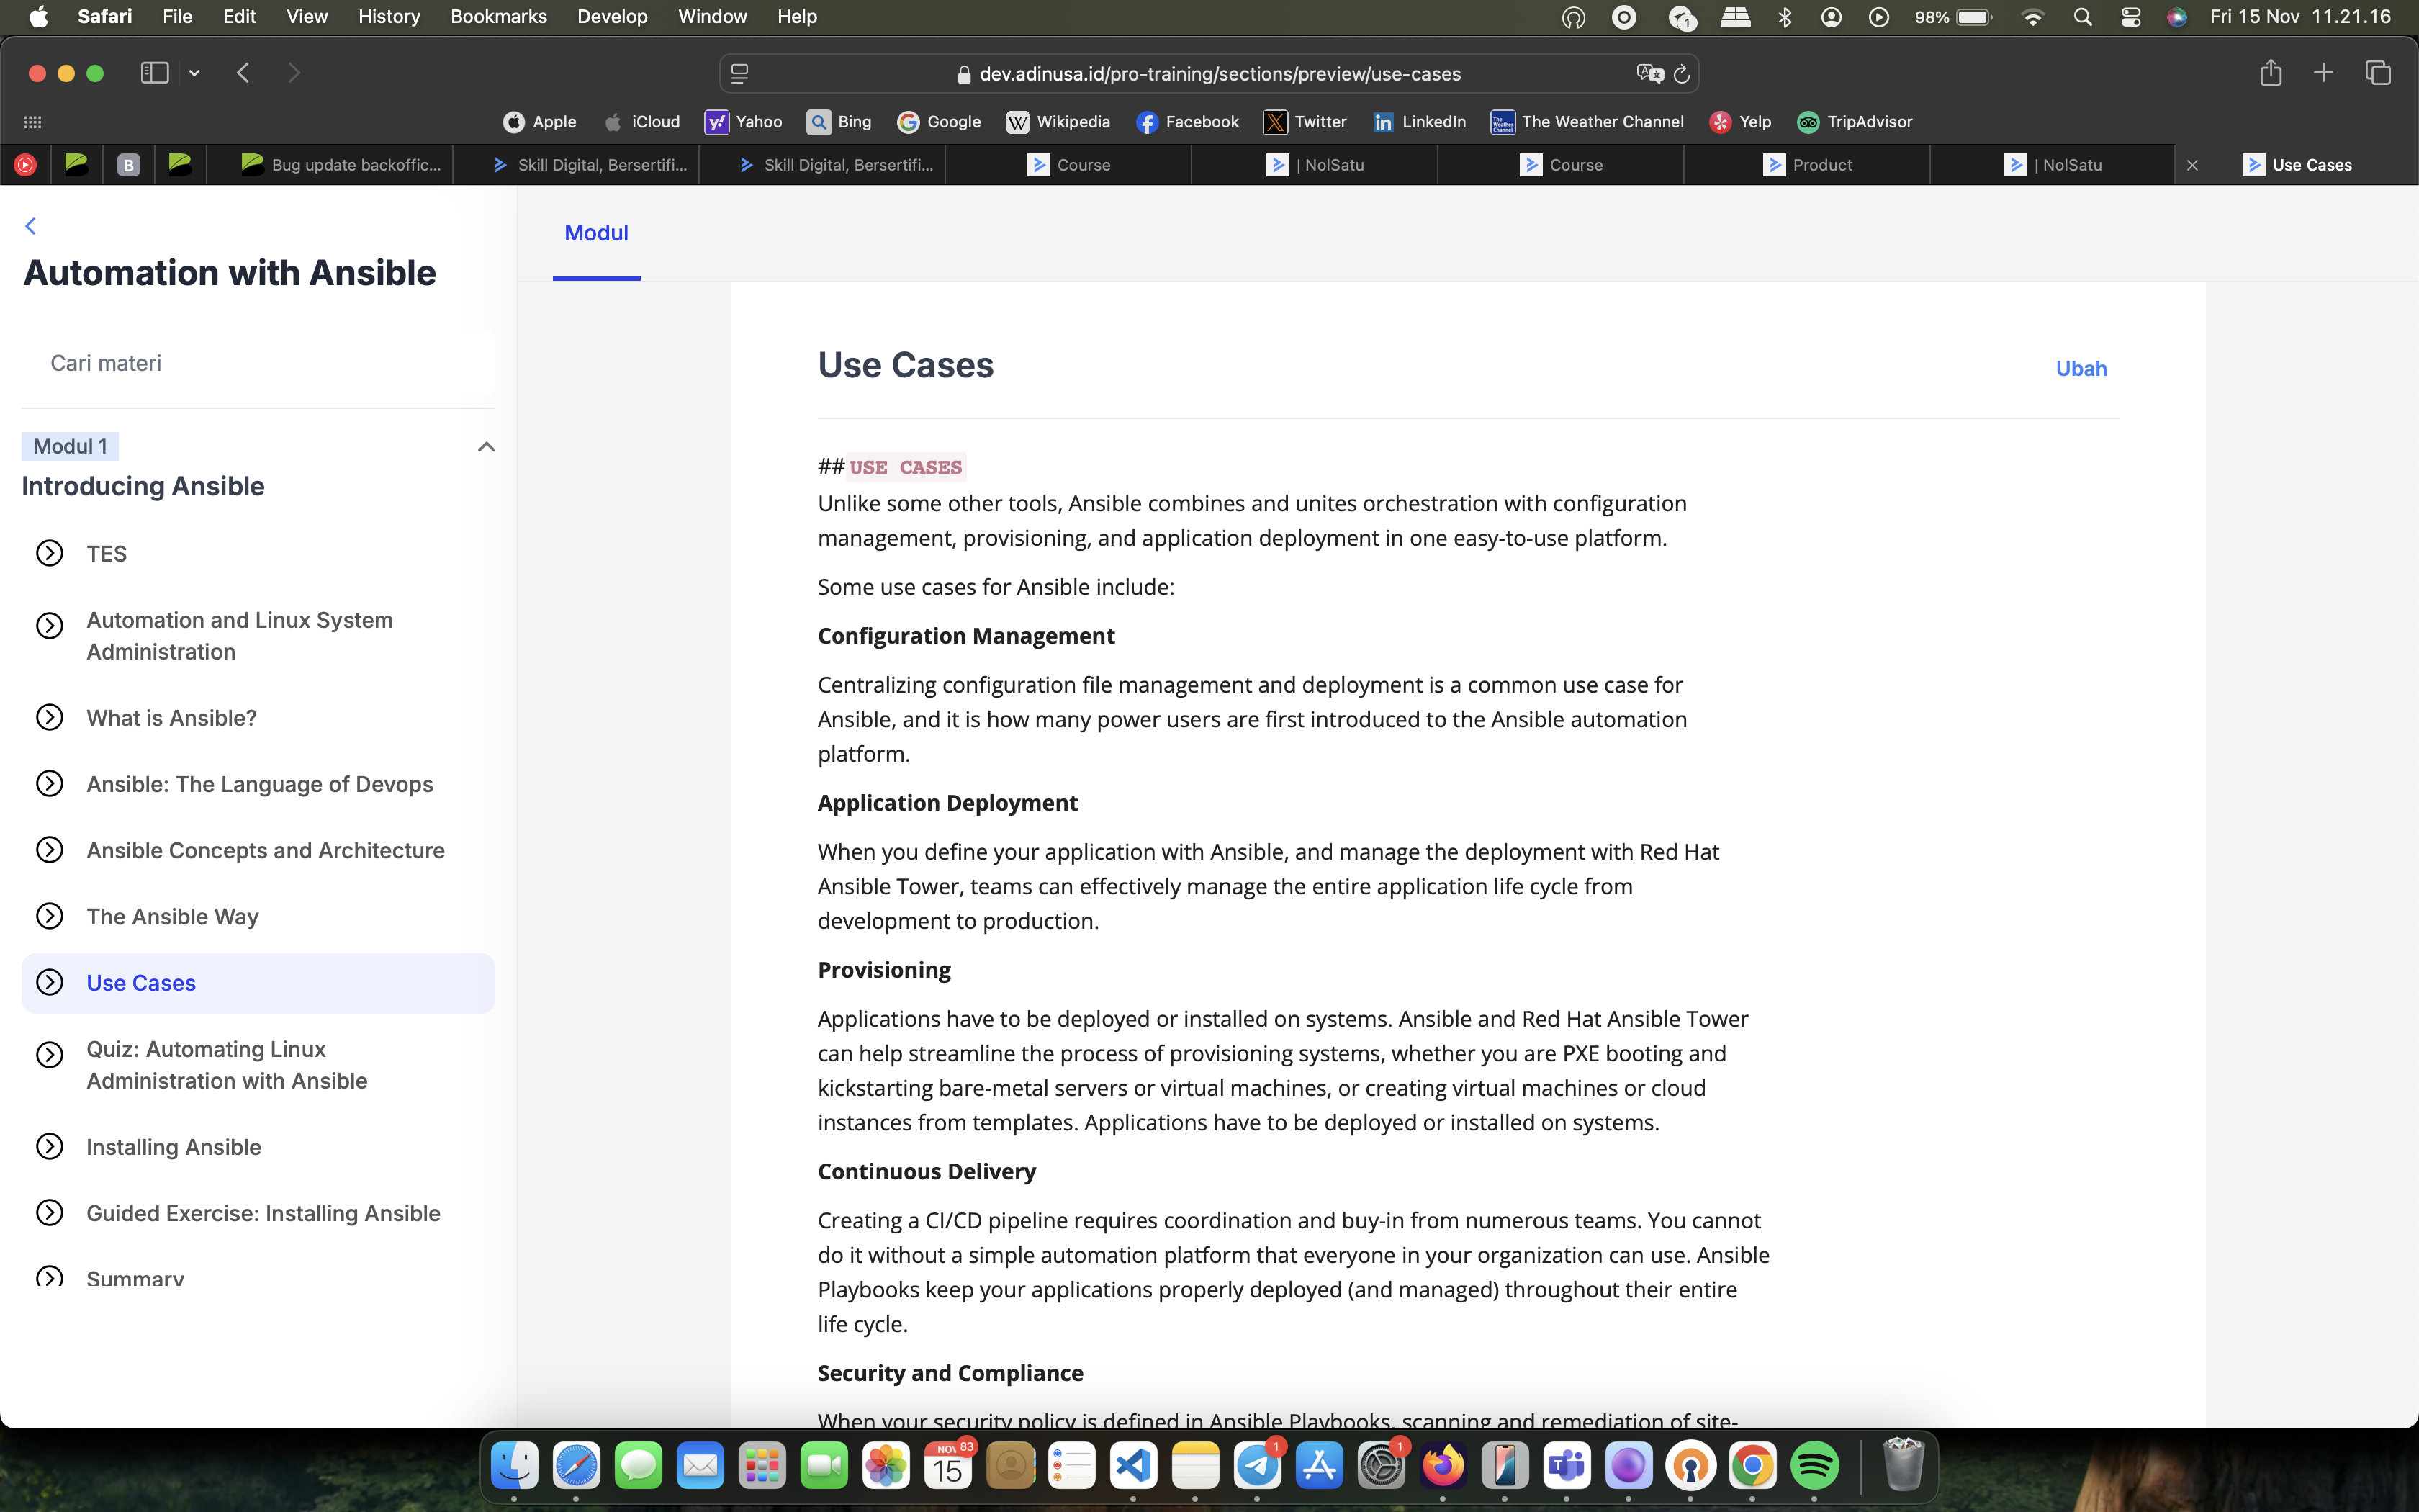The height and width of the screenshot is (1512, 2419).
Task: Open the Develop menu
Action: coord(612,16)
